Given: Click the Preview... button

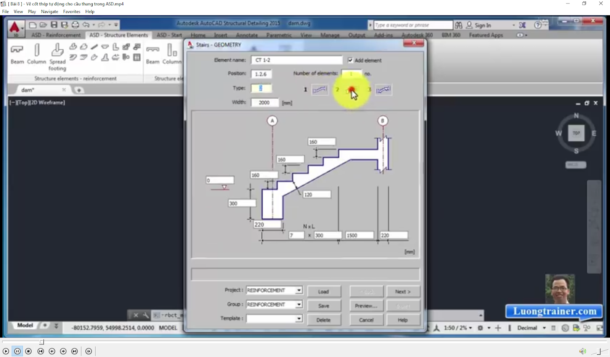Looking at the screenshot, I should tap(366, 306).
